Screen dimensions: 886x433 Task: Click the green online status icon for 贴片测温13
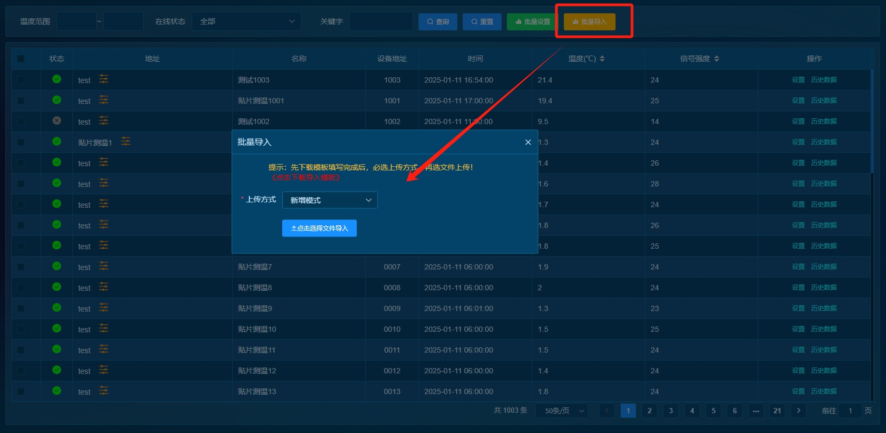(x=56, y=391)
